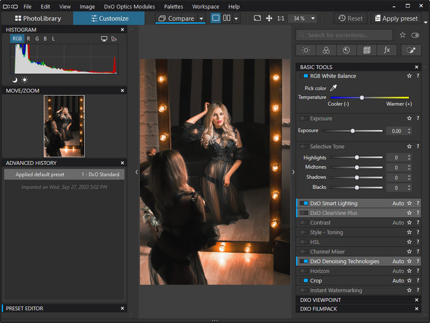Show highlight clipping sun icon in histogram

pyautogui.click(x=25, y=79)
